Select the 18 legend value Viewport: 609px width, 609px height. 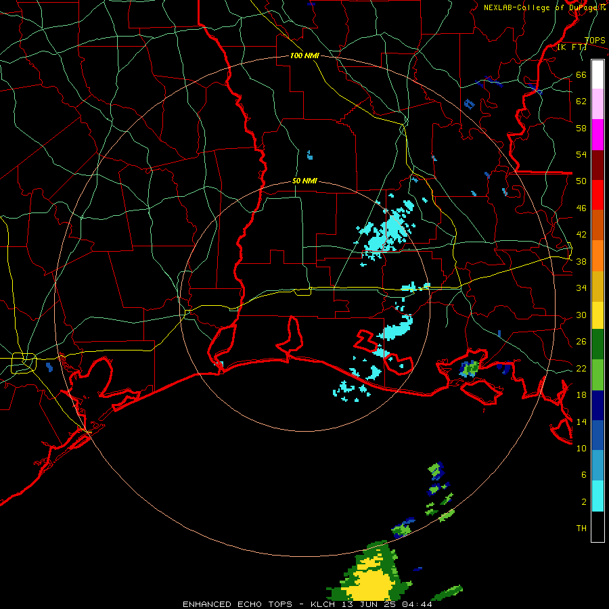click(x=581, y=395)
